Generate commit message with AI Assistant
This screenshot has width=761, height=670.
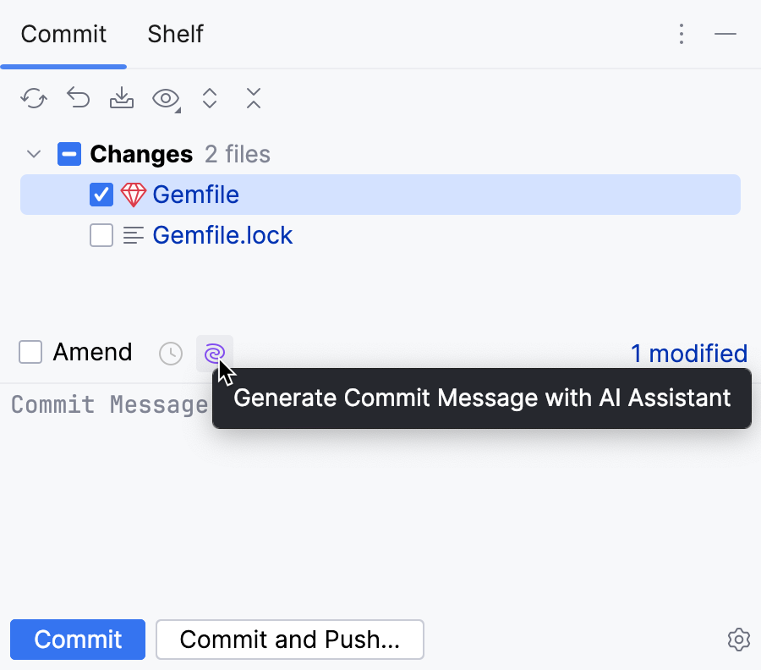(x=213, y=354)
